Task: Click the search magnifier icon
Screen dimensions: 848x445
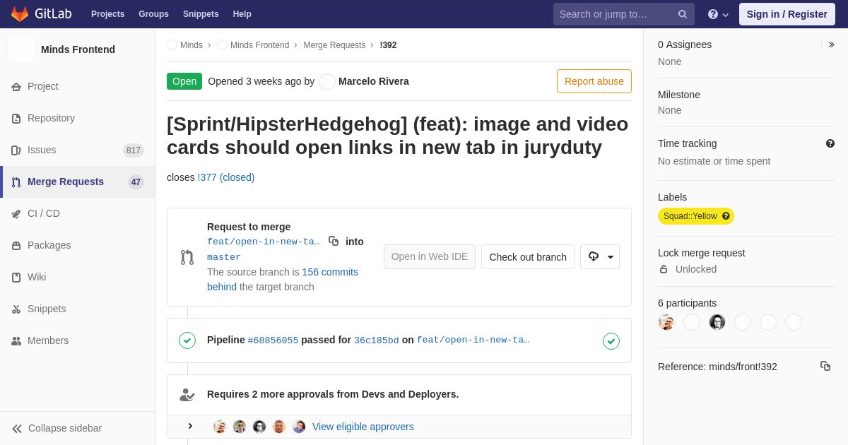Action: point(682,14)
